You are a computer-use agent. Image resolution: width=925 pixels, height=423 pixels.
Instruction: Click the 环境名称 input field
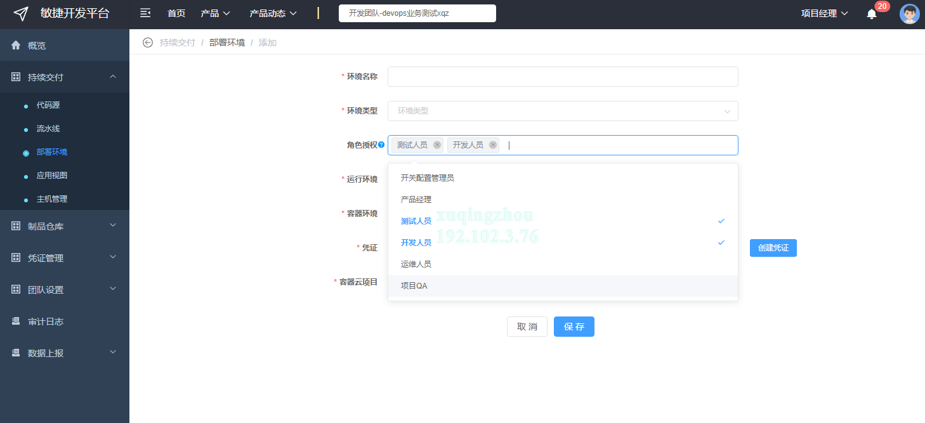(x=563, y=77)
